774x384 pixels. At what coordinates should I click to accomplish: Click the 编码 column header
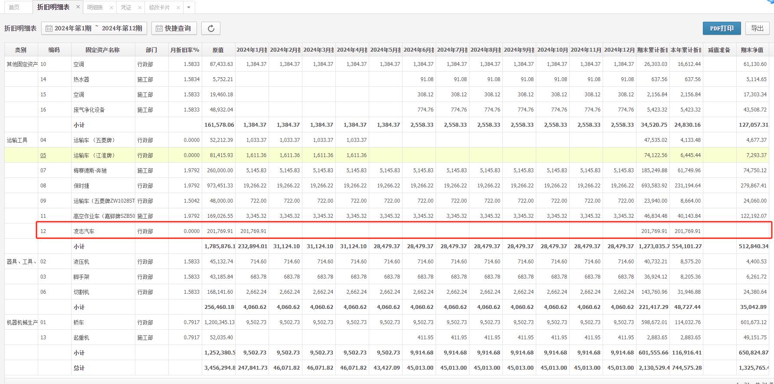54,50
